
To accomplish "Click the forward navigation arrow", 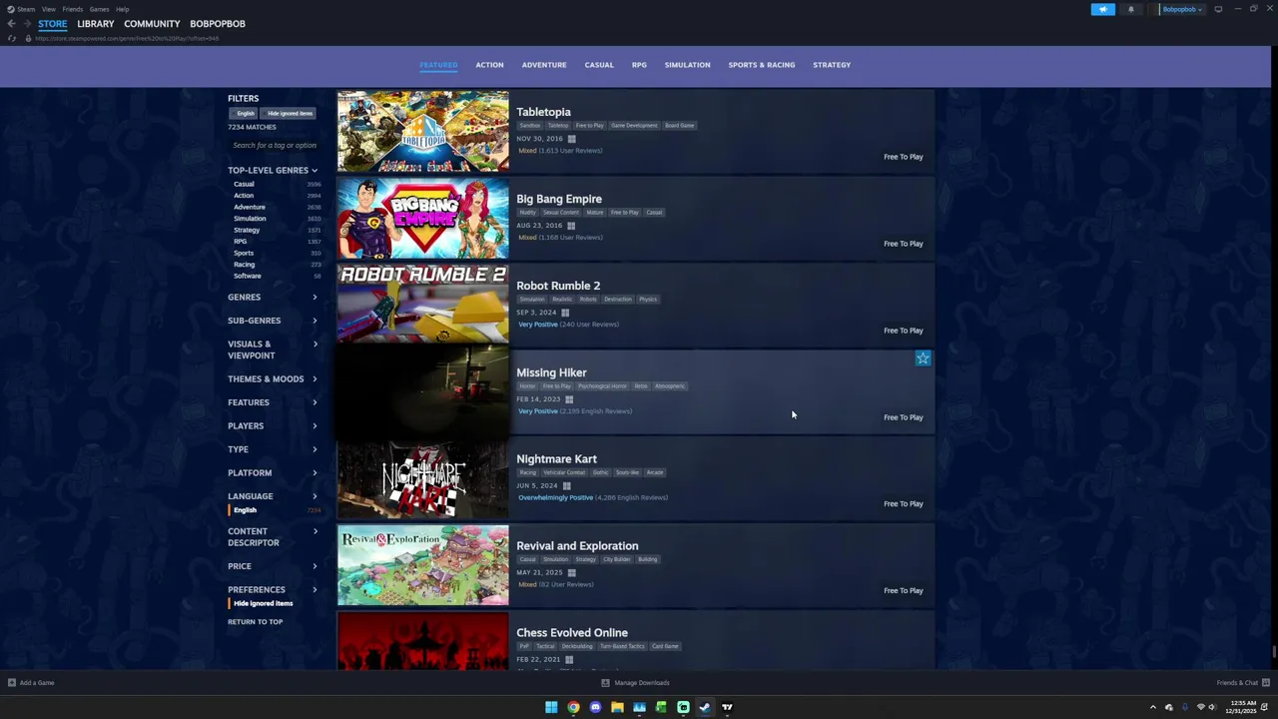I will point(26,24).
